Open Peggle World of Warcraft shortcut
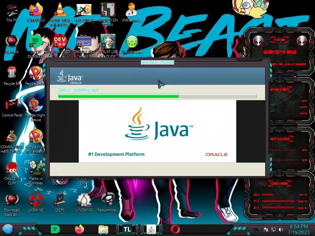The height and width of the screenshot is (236, 315). 35,141
